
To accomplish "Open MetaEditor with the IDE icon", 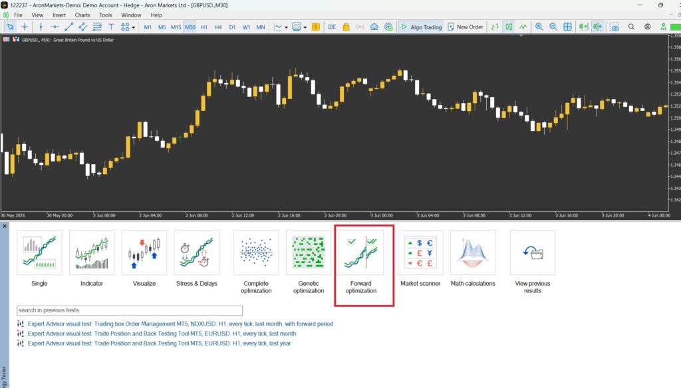I will pyautogui.click(x=331, y=27).
